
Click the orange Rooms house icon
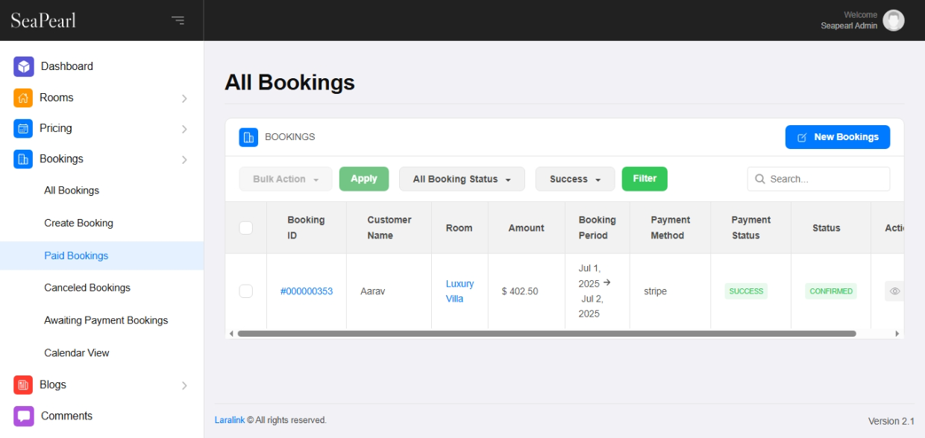tap(23, 98)
